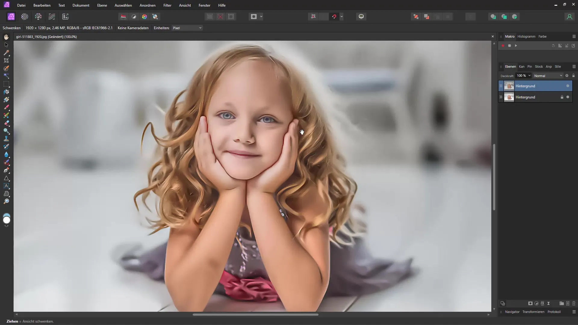Select the top Hintergrund layer thumbnail
The width and height of the screenshot is (578, 325).
509,86
